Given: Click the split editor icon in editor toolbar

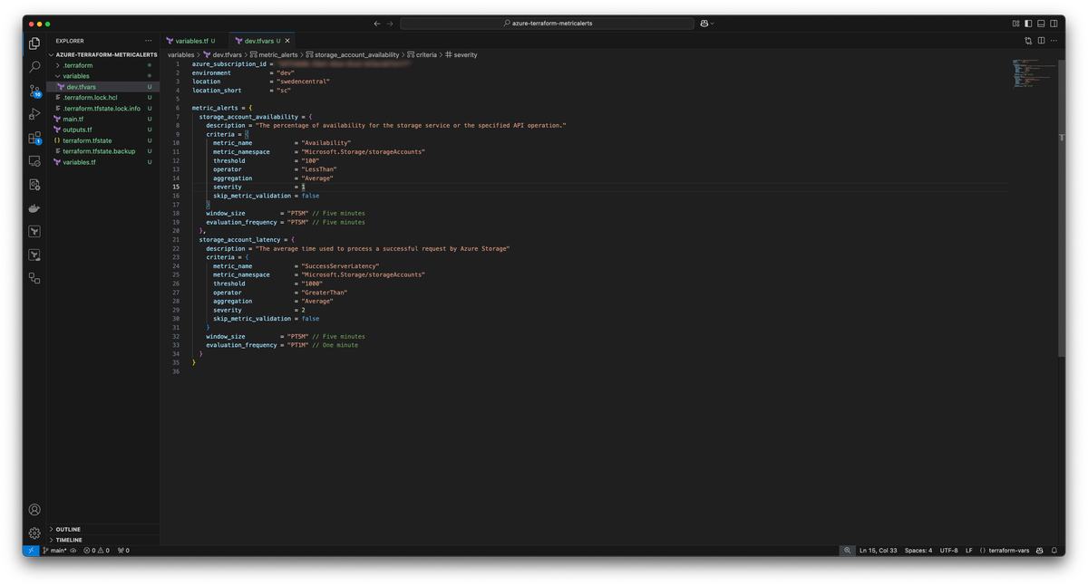Looking at the screenshot, I should pyautogui.click(x=1041, y=40).
